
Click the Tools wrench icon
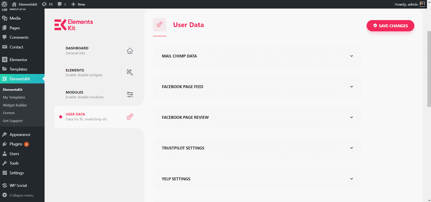tap(5, 163)
